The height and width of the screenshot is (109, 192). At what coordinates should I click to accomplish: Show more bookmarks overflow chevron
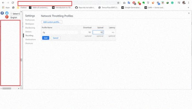click(188, 8)
